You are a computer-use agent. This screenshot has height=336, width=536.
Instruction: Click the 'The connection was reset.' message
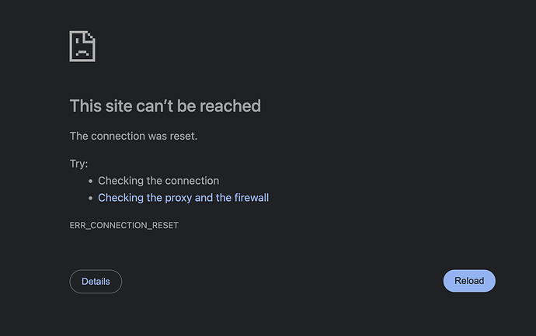pos(134,136)
